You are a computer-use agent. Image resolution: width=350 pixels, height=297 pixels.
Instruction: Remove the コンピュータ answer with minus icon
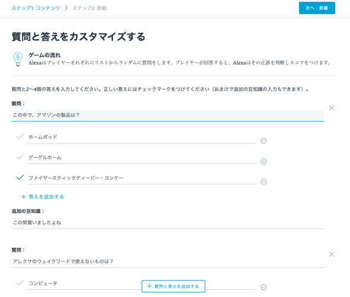(263, 287)
